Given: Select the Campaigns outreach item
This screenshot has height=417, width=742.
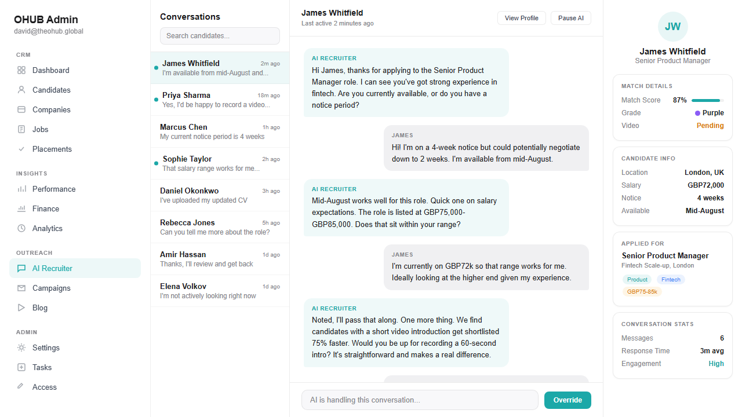Looking at the screenshot, I should coord(75,288).
